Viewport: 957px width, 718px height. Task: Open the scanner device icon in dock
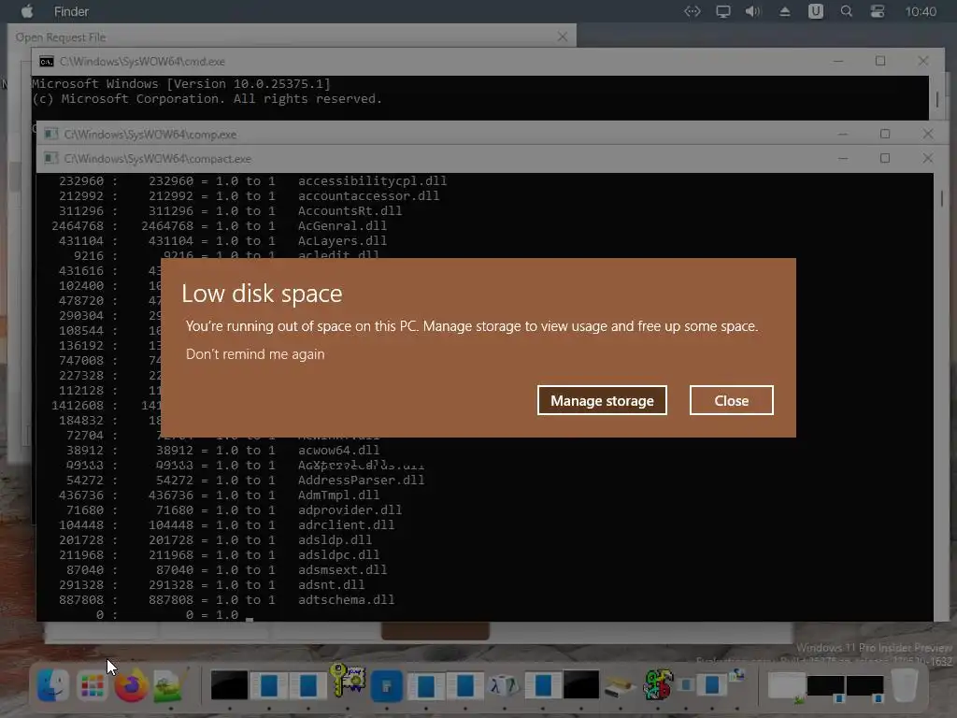tap(620, 686)
